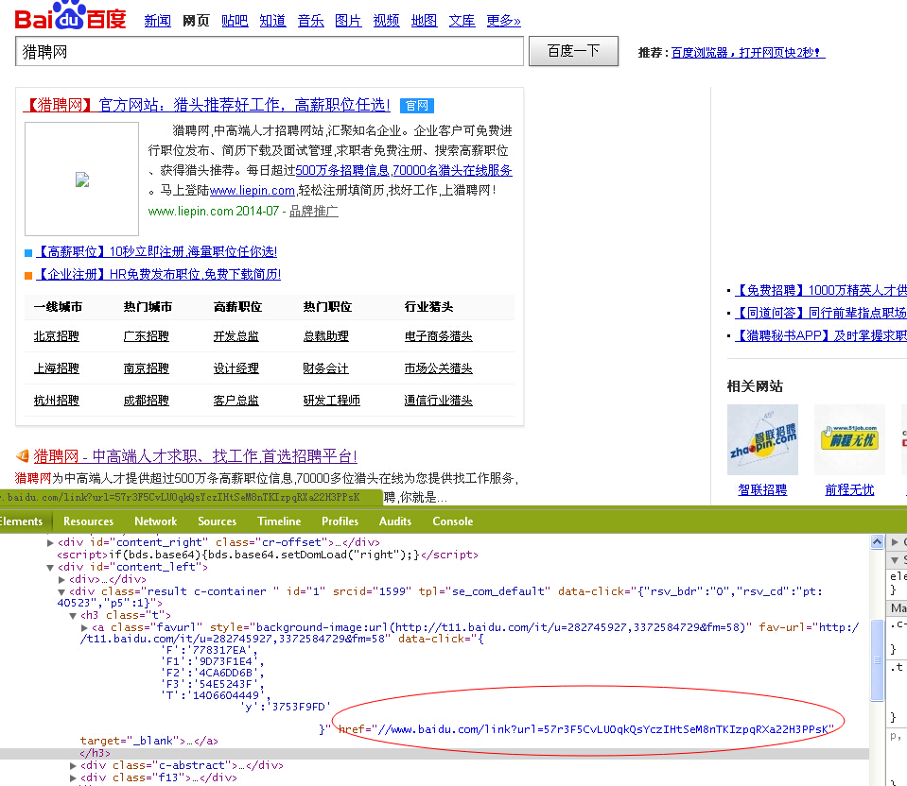Click the 百度浏览器 recommendation link
The height and width of the screenshot is (786, 907).
748,53
